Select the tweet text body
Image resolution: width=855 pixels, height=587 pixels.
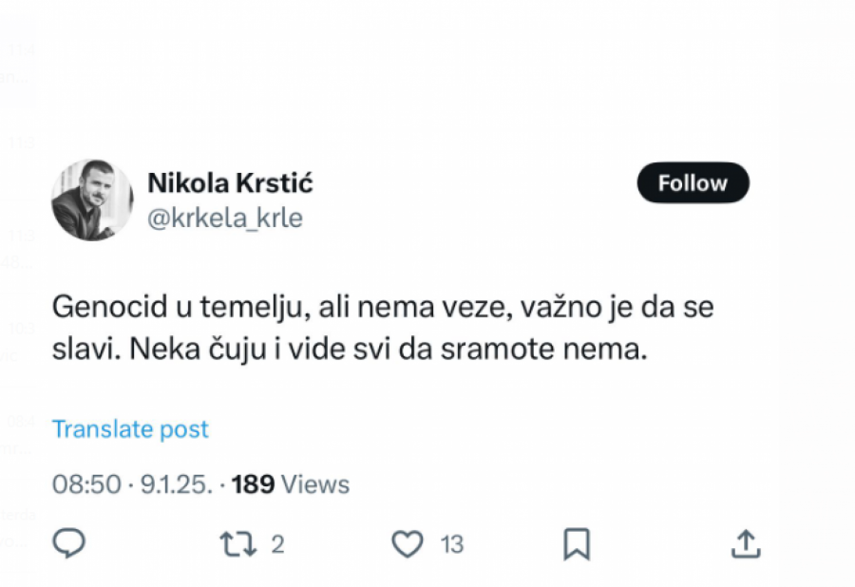tap(380, 327)
